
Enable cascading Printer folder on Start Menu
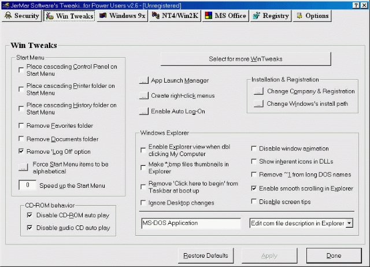tap(21, 89)
